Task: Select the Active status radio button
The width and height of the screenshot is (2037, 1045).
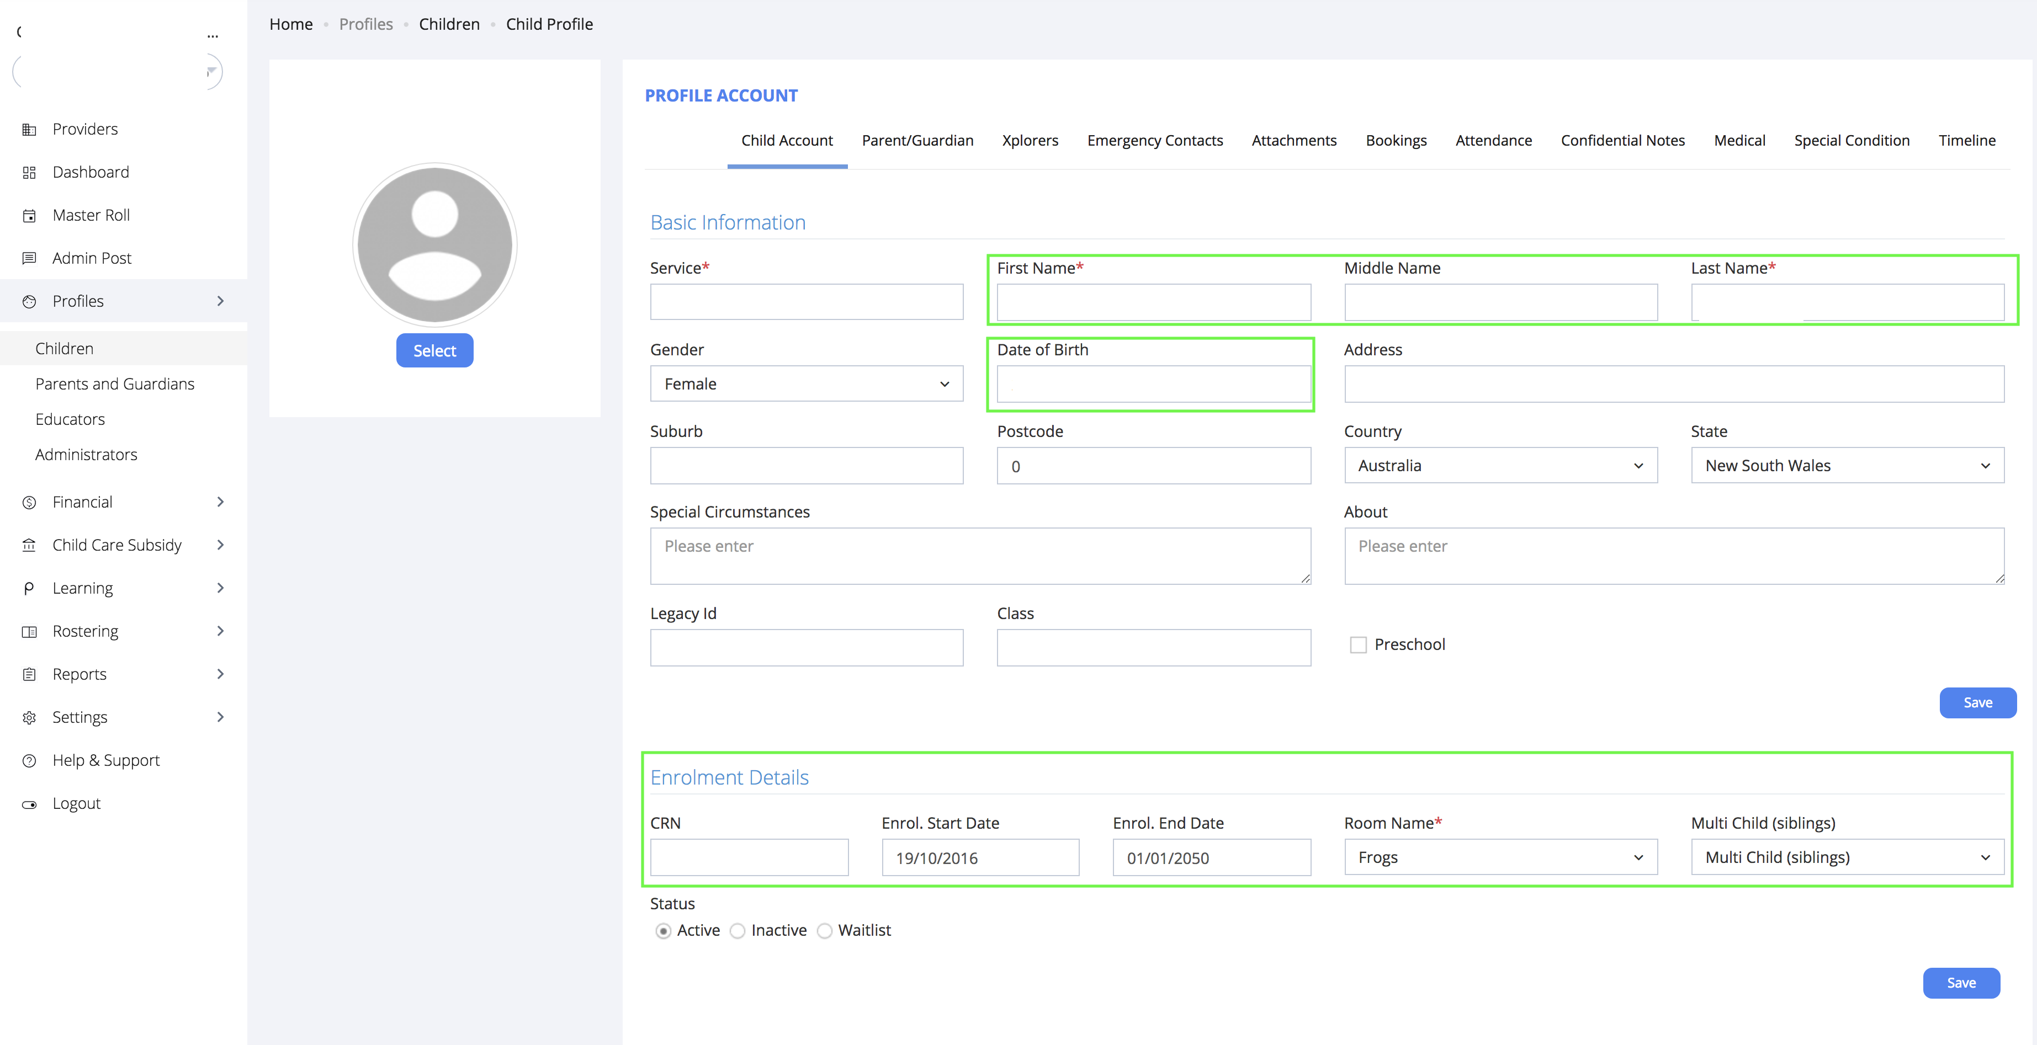Action: [664, 931]
